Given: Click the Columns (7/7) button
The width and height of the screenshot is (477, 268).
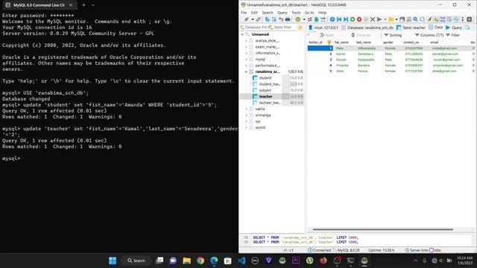Looking at the screenshot, I should pos(429,35).
